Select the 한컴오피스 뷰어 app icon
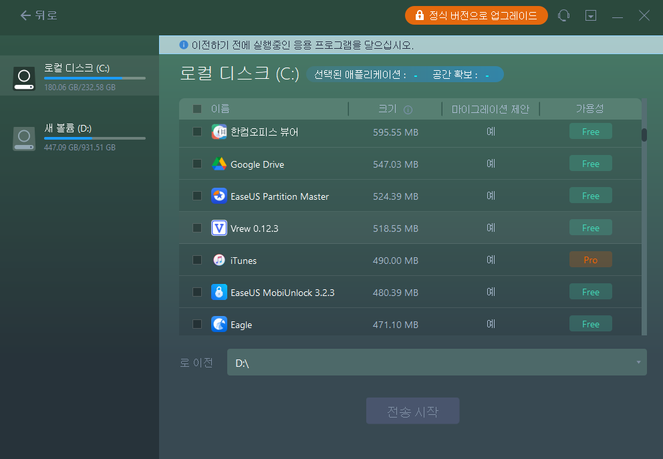Screen dimensions: 663x459 (x=219, y=132)
